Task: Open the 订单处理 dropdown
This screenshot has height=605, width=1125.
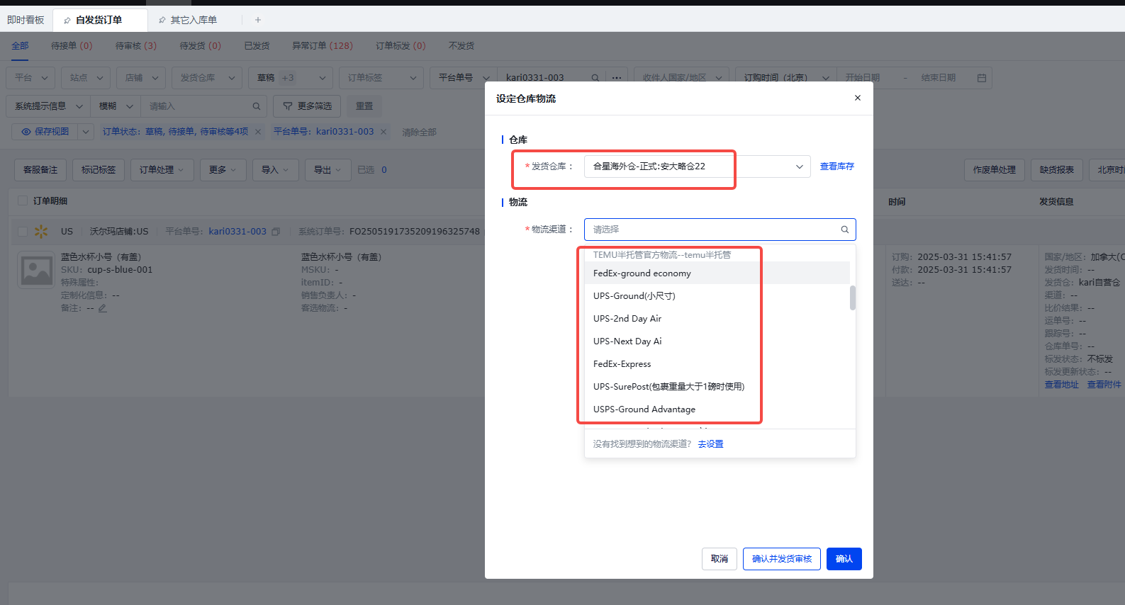Action: pos(162,170)
